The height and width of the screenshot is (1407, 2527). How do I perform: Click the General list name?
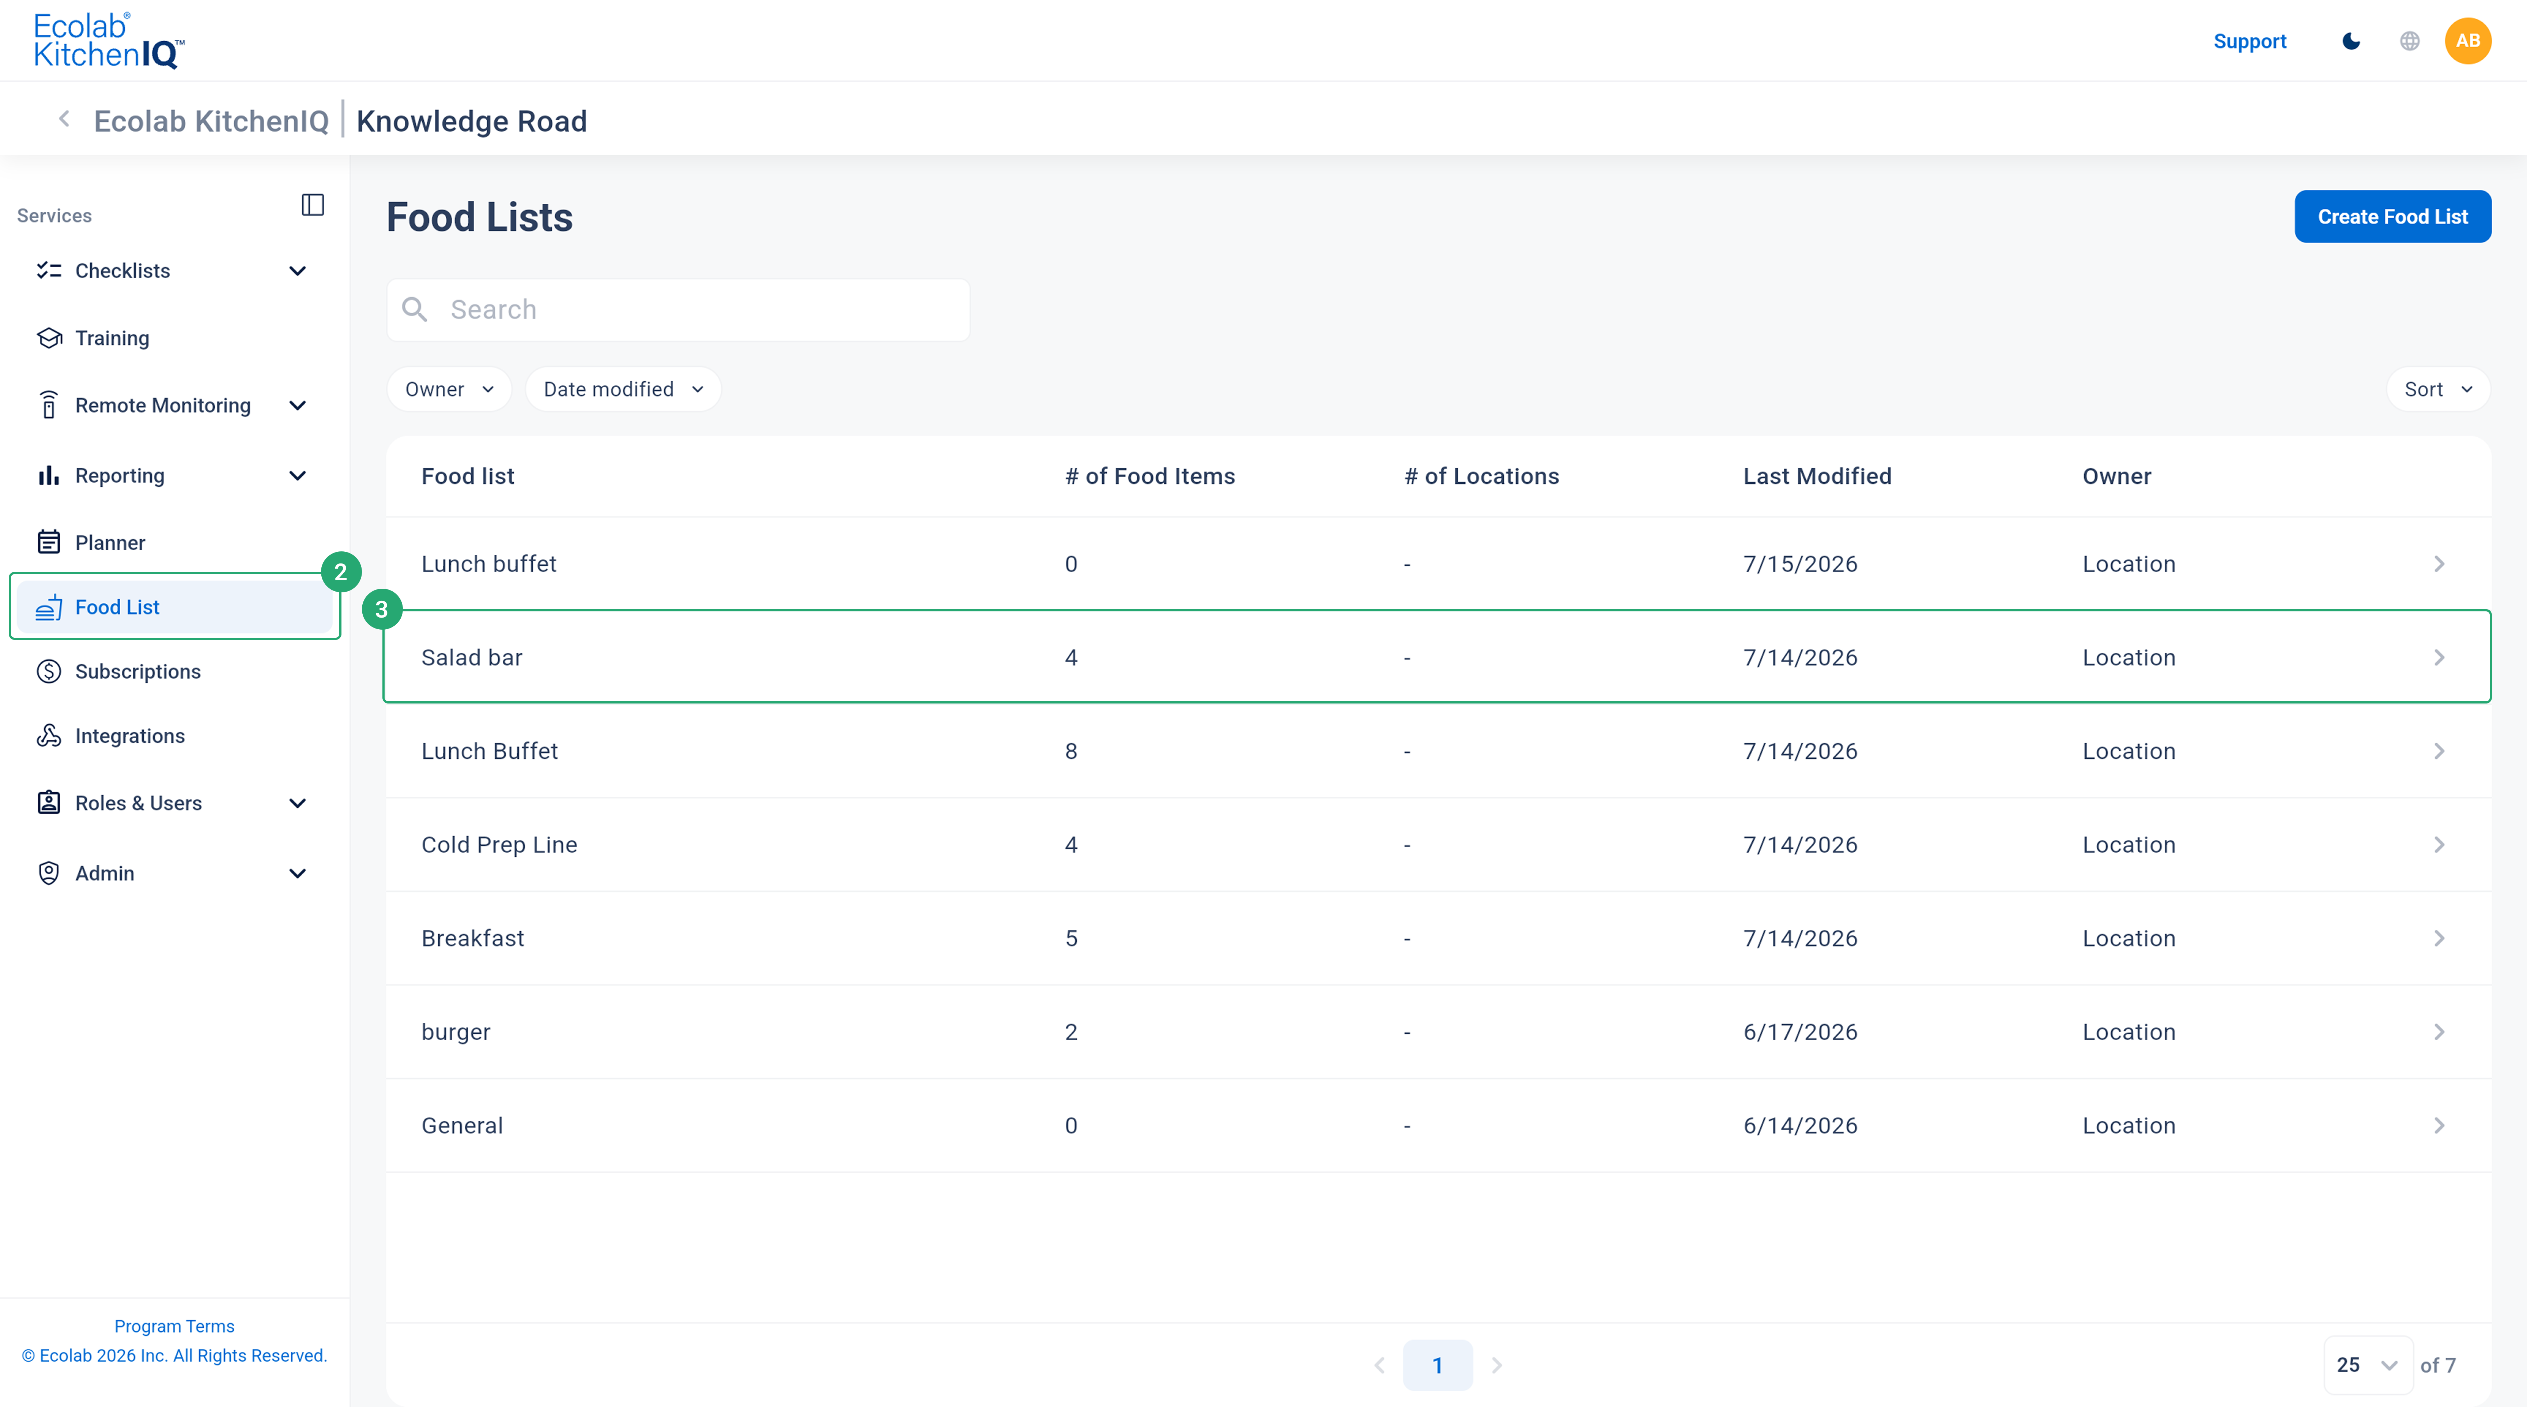pos(462,1125)
